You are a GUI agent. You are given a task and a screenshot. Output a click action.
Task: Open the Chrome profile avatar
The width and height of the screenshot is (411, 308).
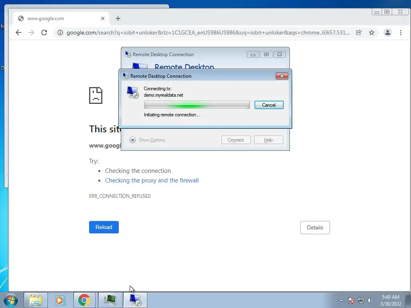pyautogui.click(x=387, y=32)
